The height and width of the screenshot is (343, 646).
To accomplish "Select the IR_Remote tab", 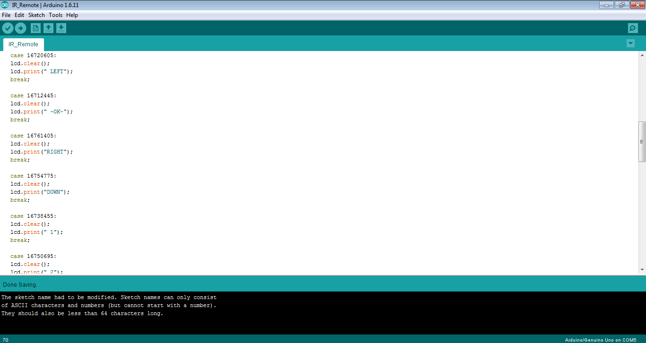I will [23, 44].
